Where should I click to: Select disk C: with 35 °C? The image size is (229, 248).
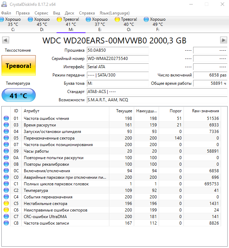[13, 24]
